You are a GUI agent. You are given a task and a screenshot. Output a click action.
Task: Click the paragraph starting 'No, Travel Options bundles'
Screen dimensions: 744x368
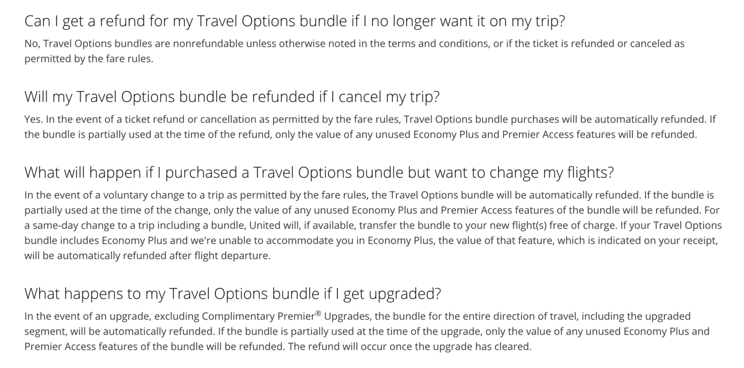point(355,51)
